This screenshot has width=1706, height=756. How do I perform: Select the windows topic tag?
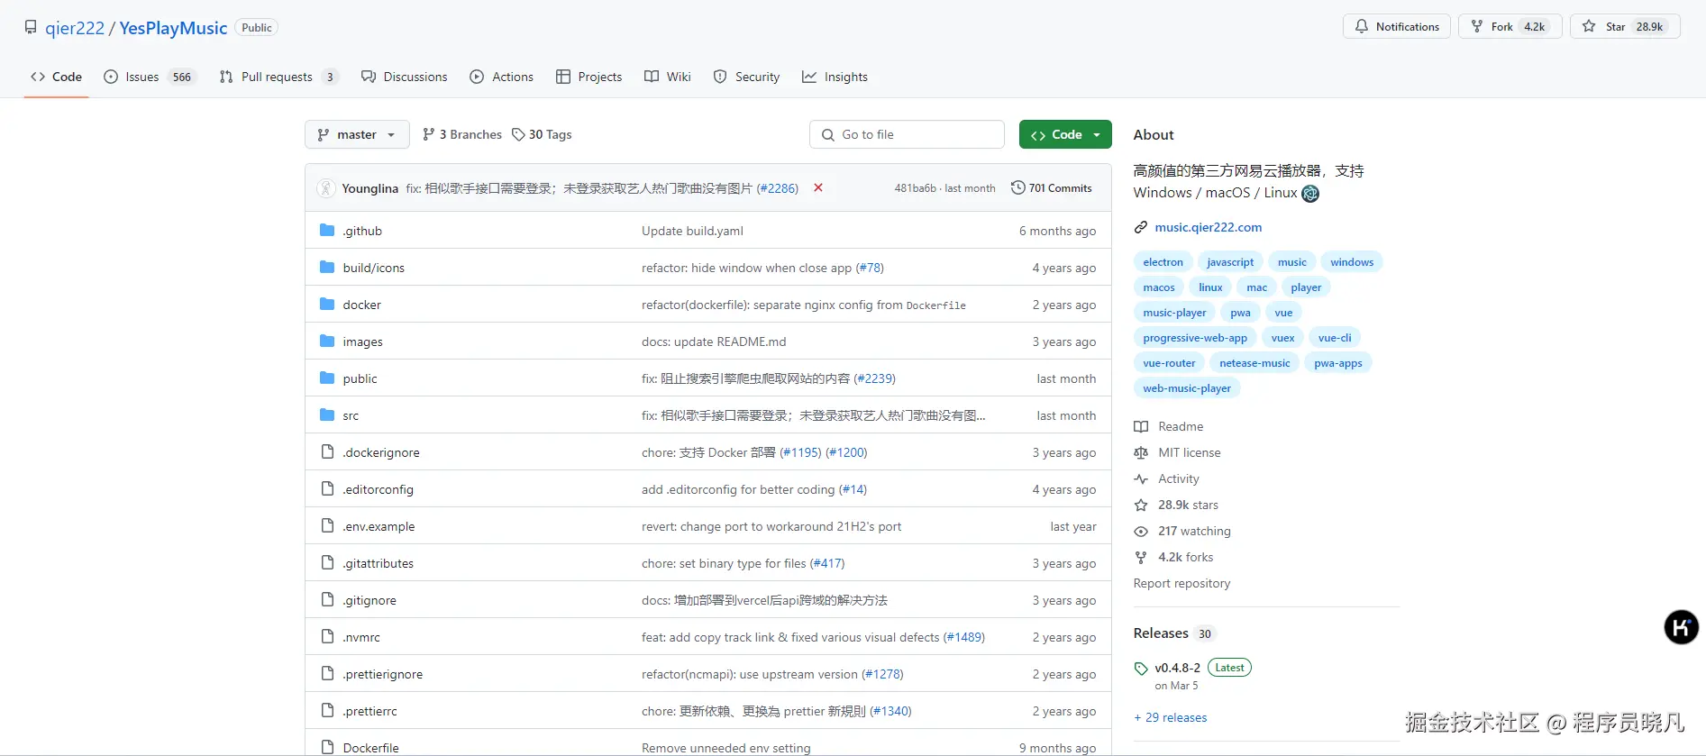pyautogui.click(x=1352, y=262)
